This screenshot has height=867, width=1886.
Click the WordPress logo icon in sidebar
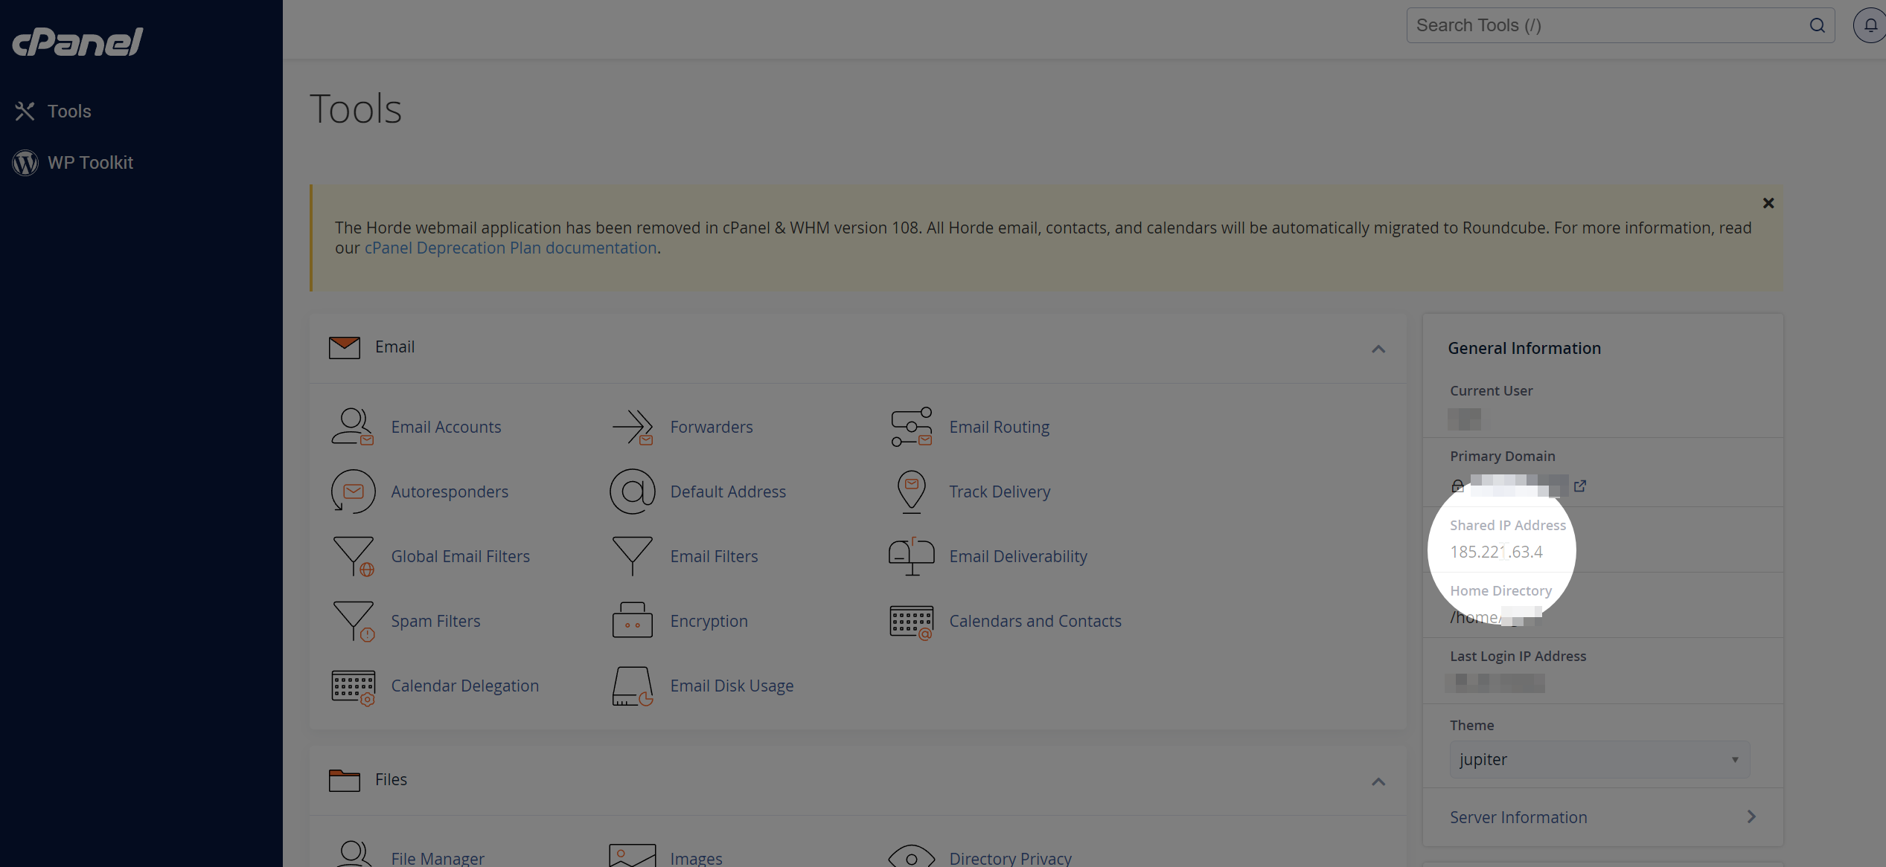click(25, 163)
